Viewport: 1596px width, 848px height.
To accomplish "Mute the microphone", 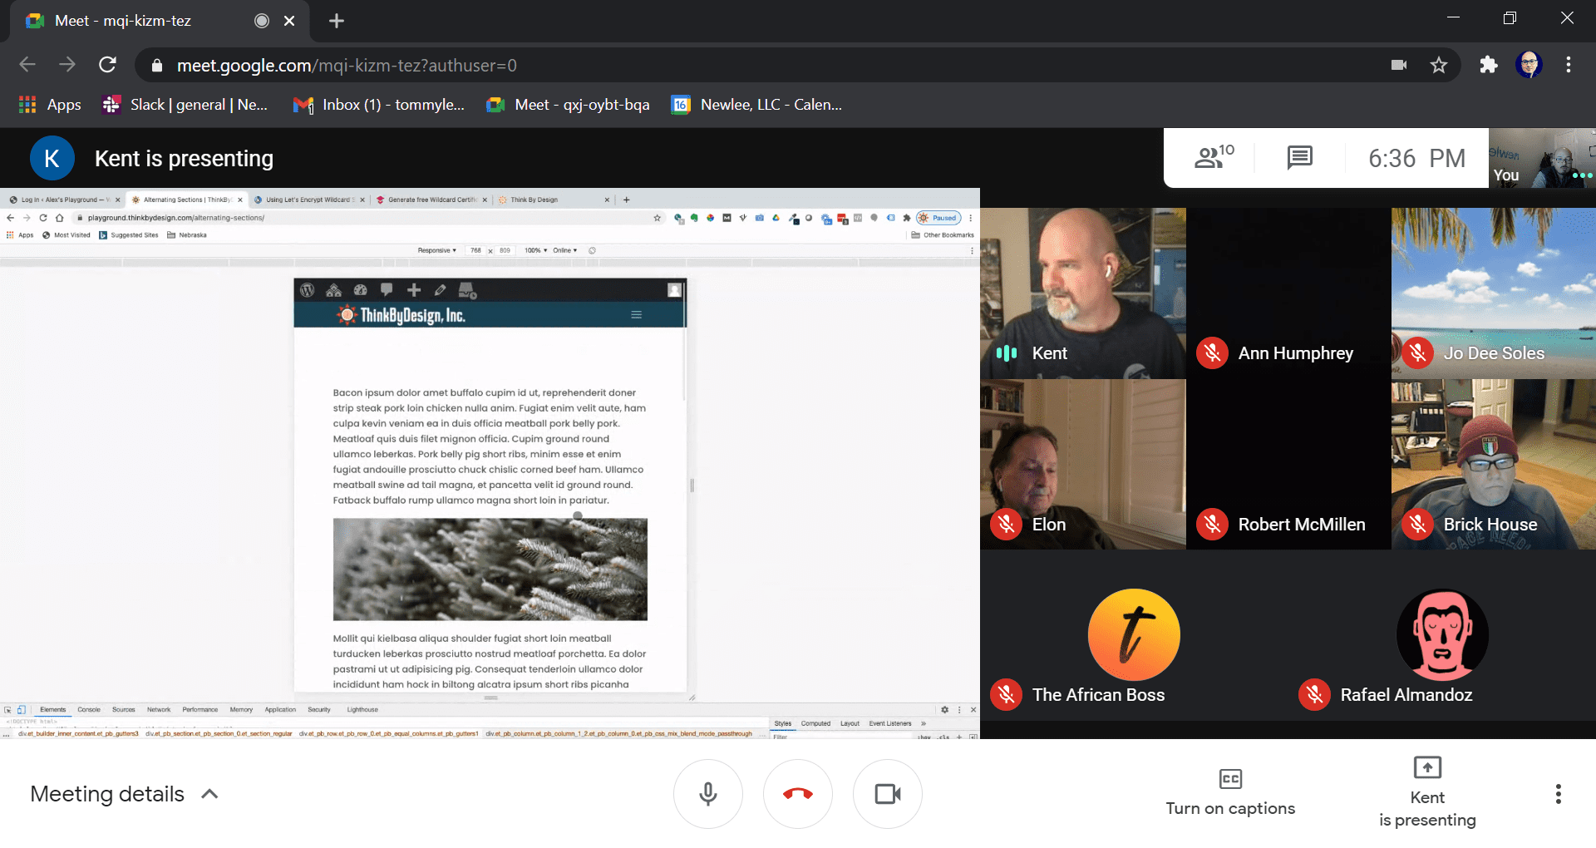I will point(707,794).
